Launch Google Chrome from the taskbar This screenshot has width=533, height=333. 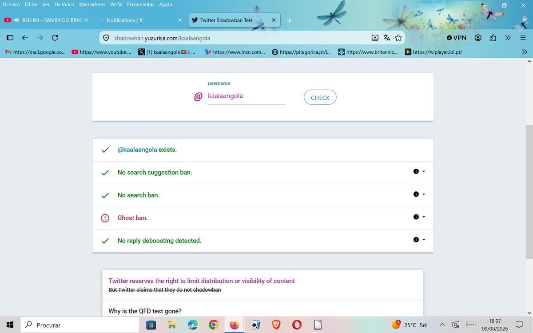tap(214, 325)
